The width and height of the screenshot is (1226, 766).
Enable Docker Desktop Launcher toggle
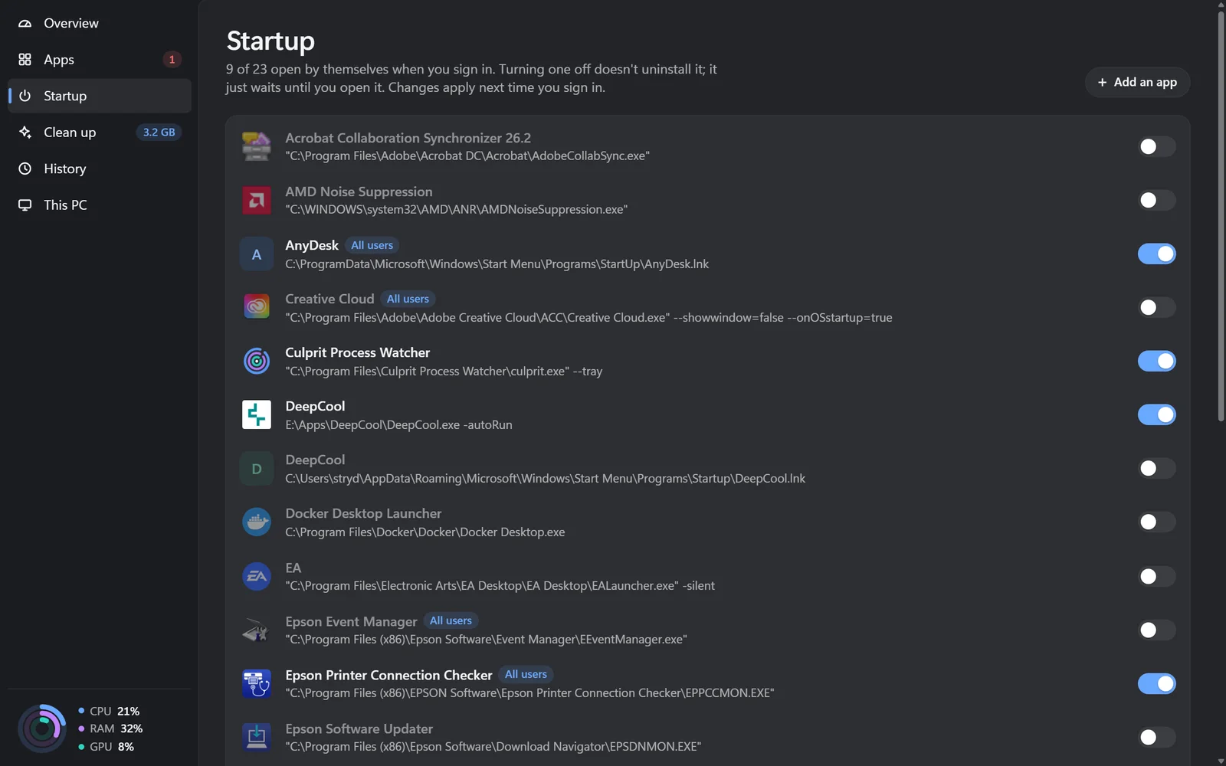coord(1156,522)
